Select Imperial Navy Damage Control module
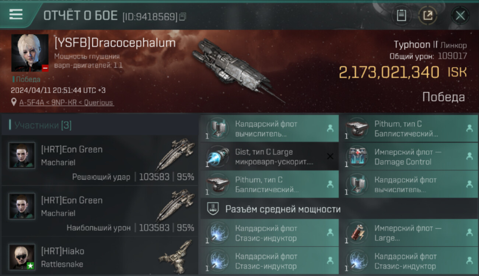479x276 pixels. pyautogui.click(x=409, y=156)
